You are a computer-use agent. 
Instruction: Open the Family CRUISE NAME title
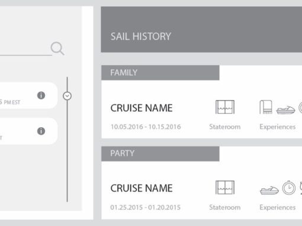point(142,108)
